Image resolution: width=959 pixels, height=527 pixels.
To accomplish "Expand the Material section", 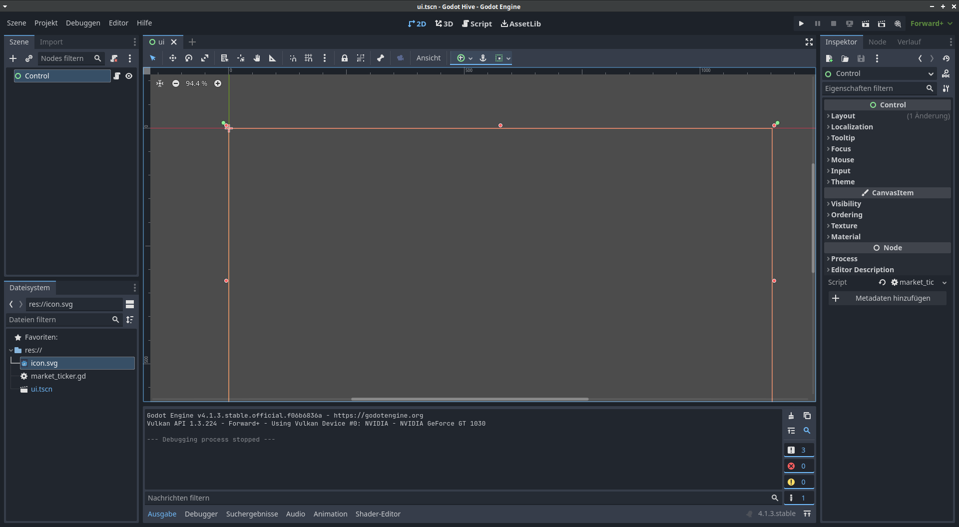I will point(888,237).
